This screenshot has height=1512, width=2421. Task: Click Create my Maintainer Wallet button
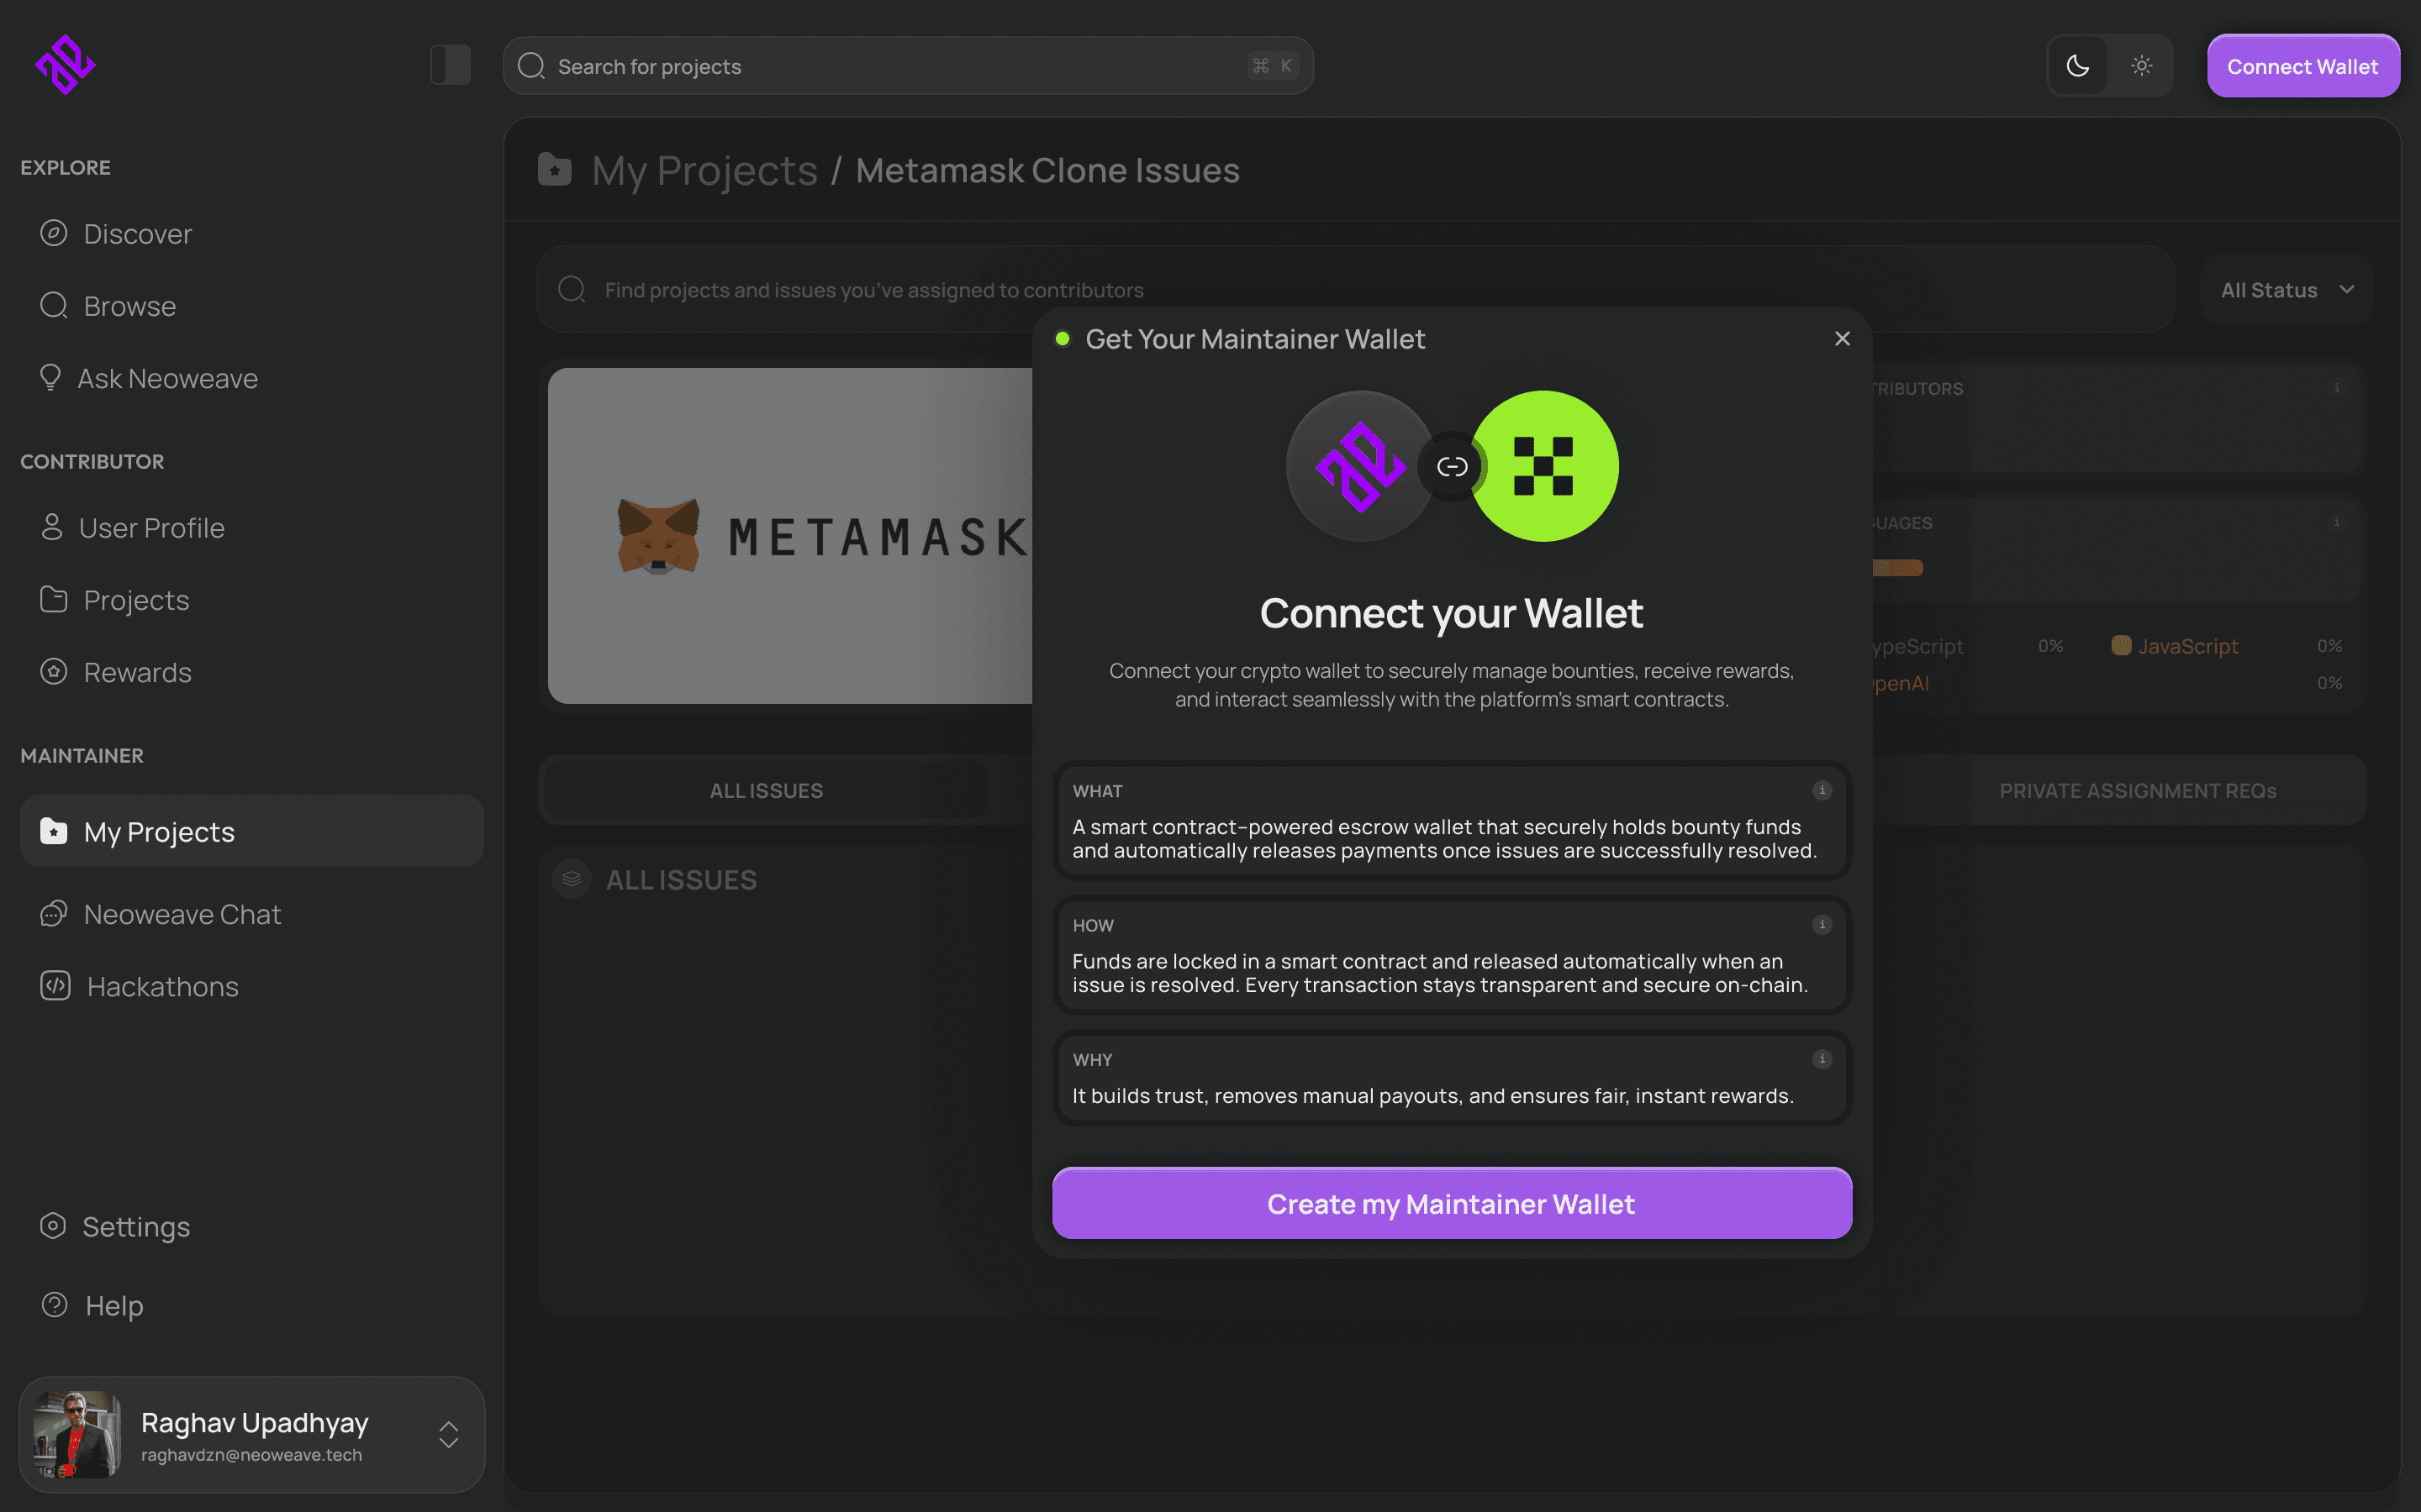(x=1451, y=1203)
